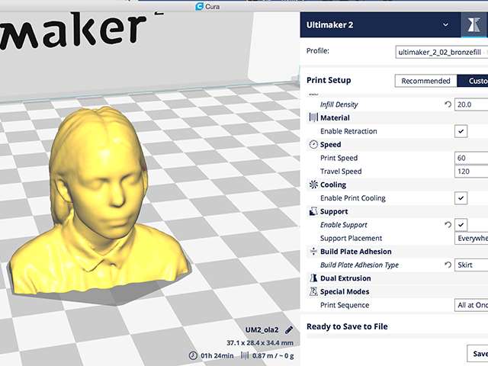
Task: Click the Enable Print Cooling label
Action: coord(353,198)
